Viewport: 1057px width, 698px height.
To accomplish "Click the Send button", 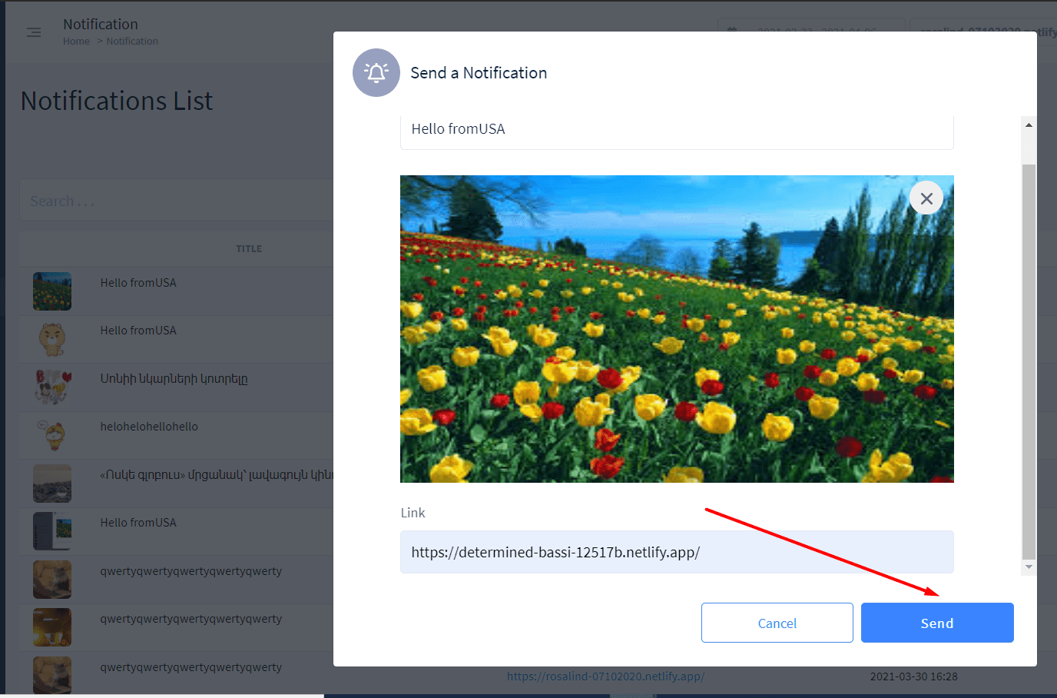I will (937, 623).
